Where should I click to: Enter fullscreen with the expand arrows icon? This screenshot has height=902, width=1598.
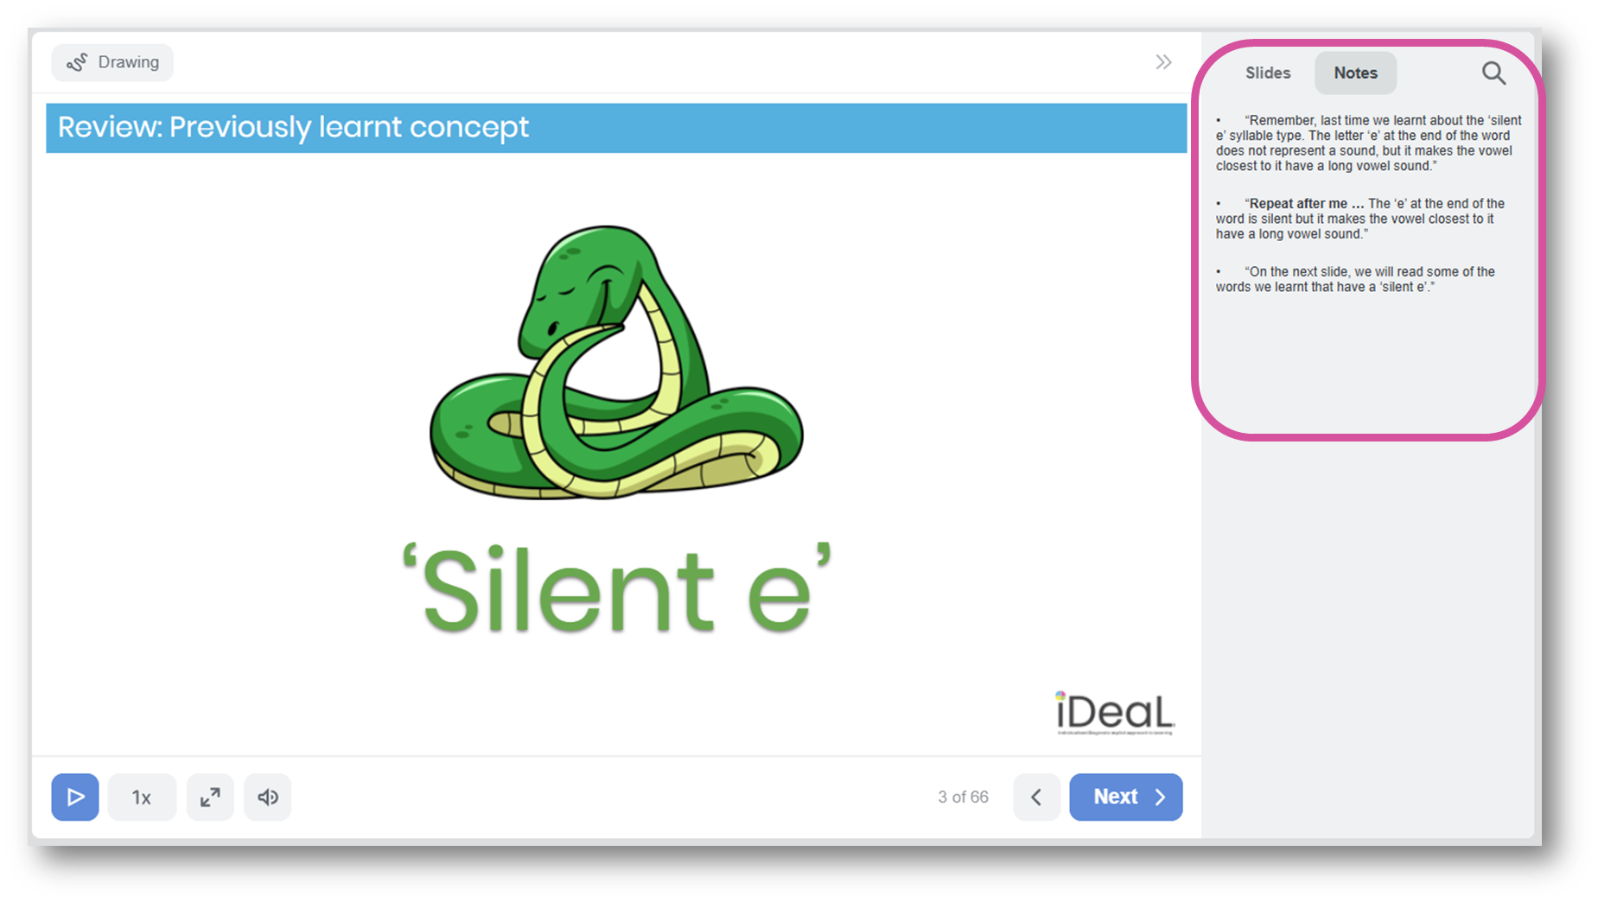210,797
